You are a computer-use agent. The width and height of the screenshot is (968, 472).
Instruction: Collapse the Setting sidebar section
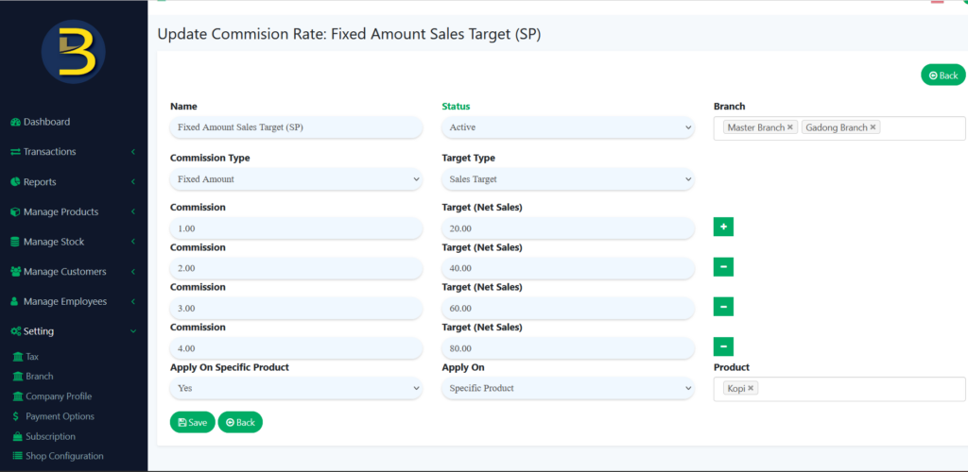39,331
